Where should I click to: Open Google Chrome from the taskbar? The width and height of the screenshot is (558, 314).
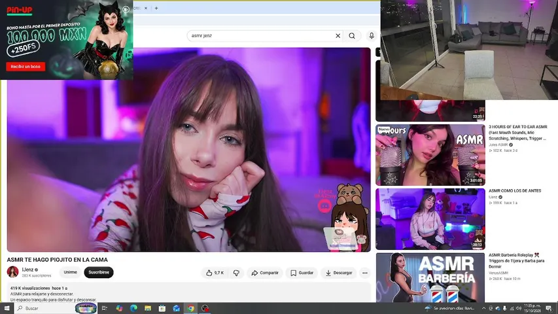[x=191, y=308]
